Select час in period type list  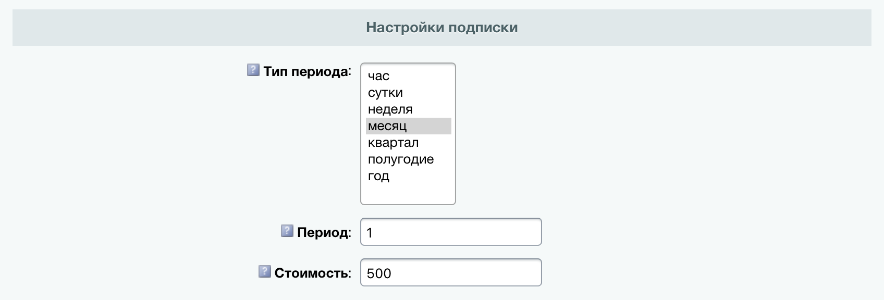click(x=408, y=76)
